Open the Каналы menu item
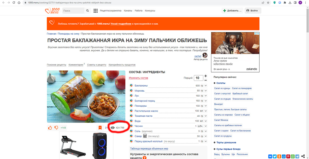 [x=128, y=11]
